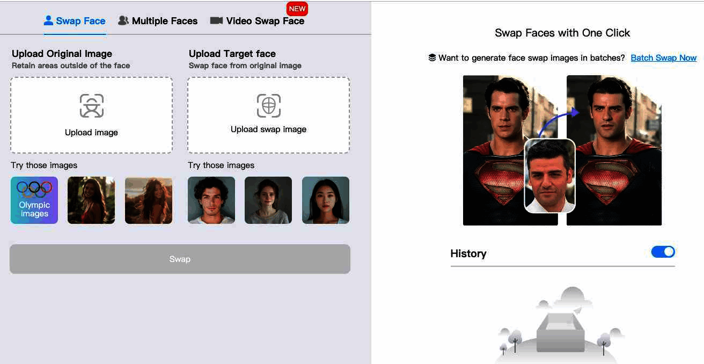Click 'Retain areas outside of the face' text
704x364 pixels.
click(x=71, y=65)
